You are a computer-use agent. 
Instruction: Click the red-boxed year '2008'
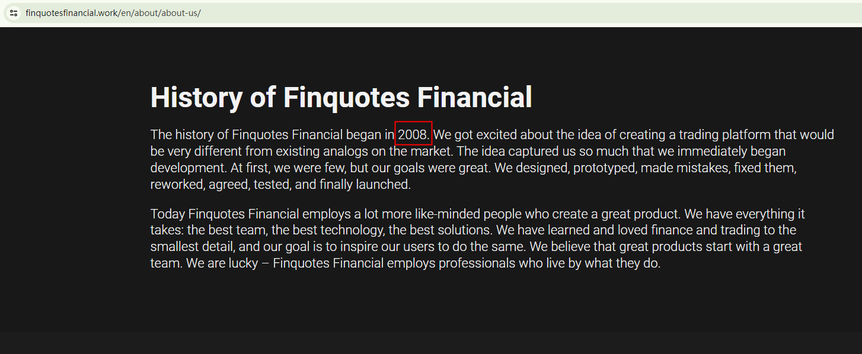click(413, 134)
